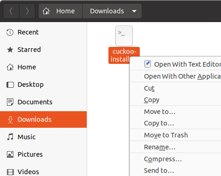Click the Recent clock icon in sidebar
The image size is (221, 176).
10,32
